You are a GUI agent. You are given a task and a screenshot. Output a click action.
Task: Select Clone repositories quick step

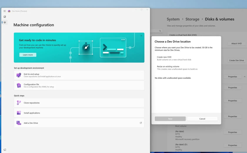[79, 103]
